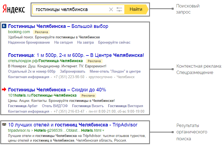Open Гостиницы Челябинска – Скидки до 40% ad
The width and height of the screenshot is (223, 148).
pos(57,90)
